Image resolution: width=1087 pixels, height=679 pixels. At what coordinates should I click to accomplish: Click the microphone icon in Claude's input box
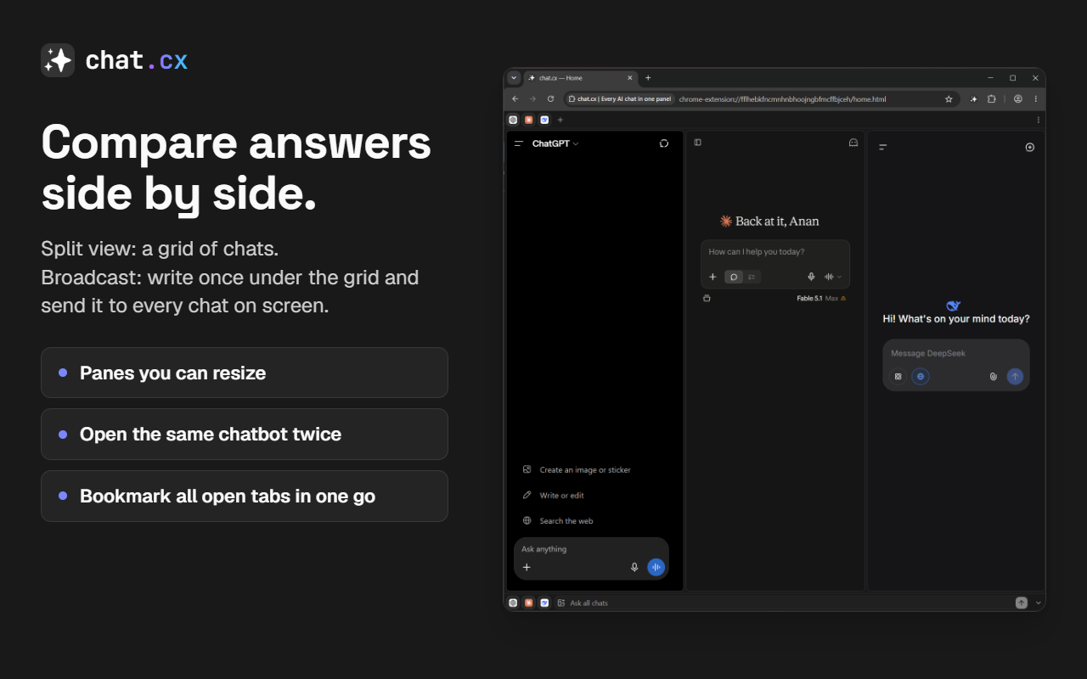(811, 277)
